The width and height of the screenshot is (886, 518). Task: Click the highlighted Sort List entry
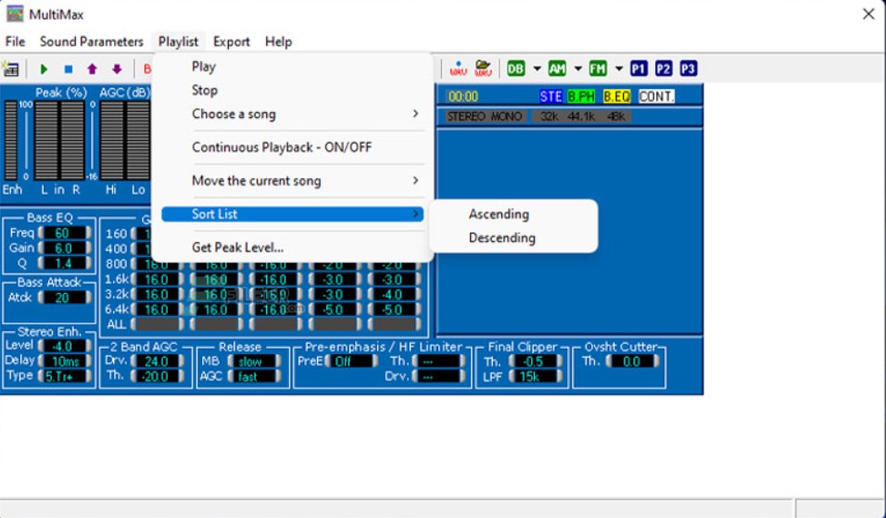click(x=292, y=214)
